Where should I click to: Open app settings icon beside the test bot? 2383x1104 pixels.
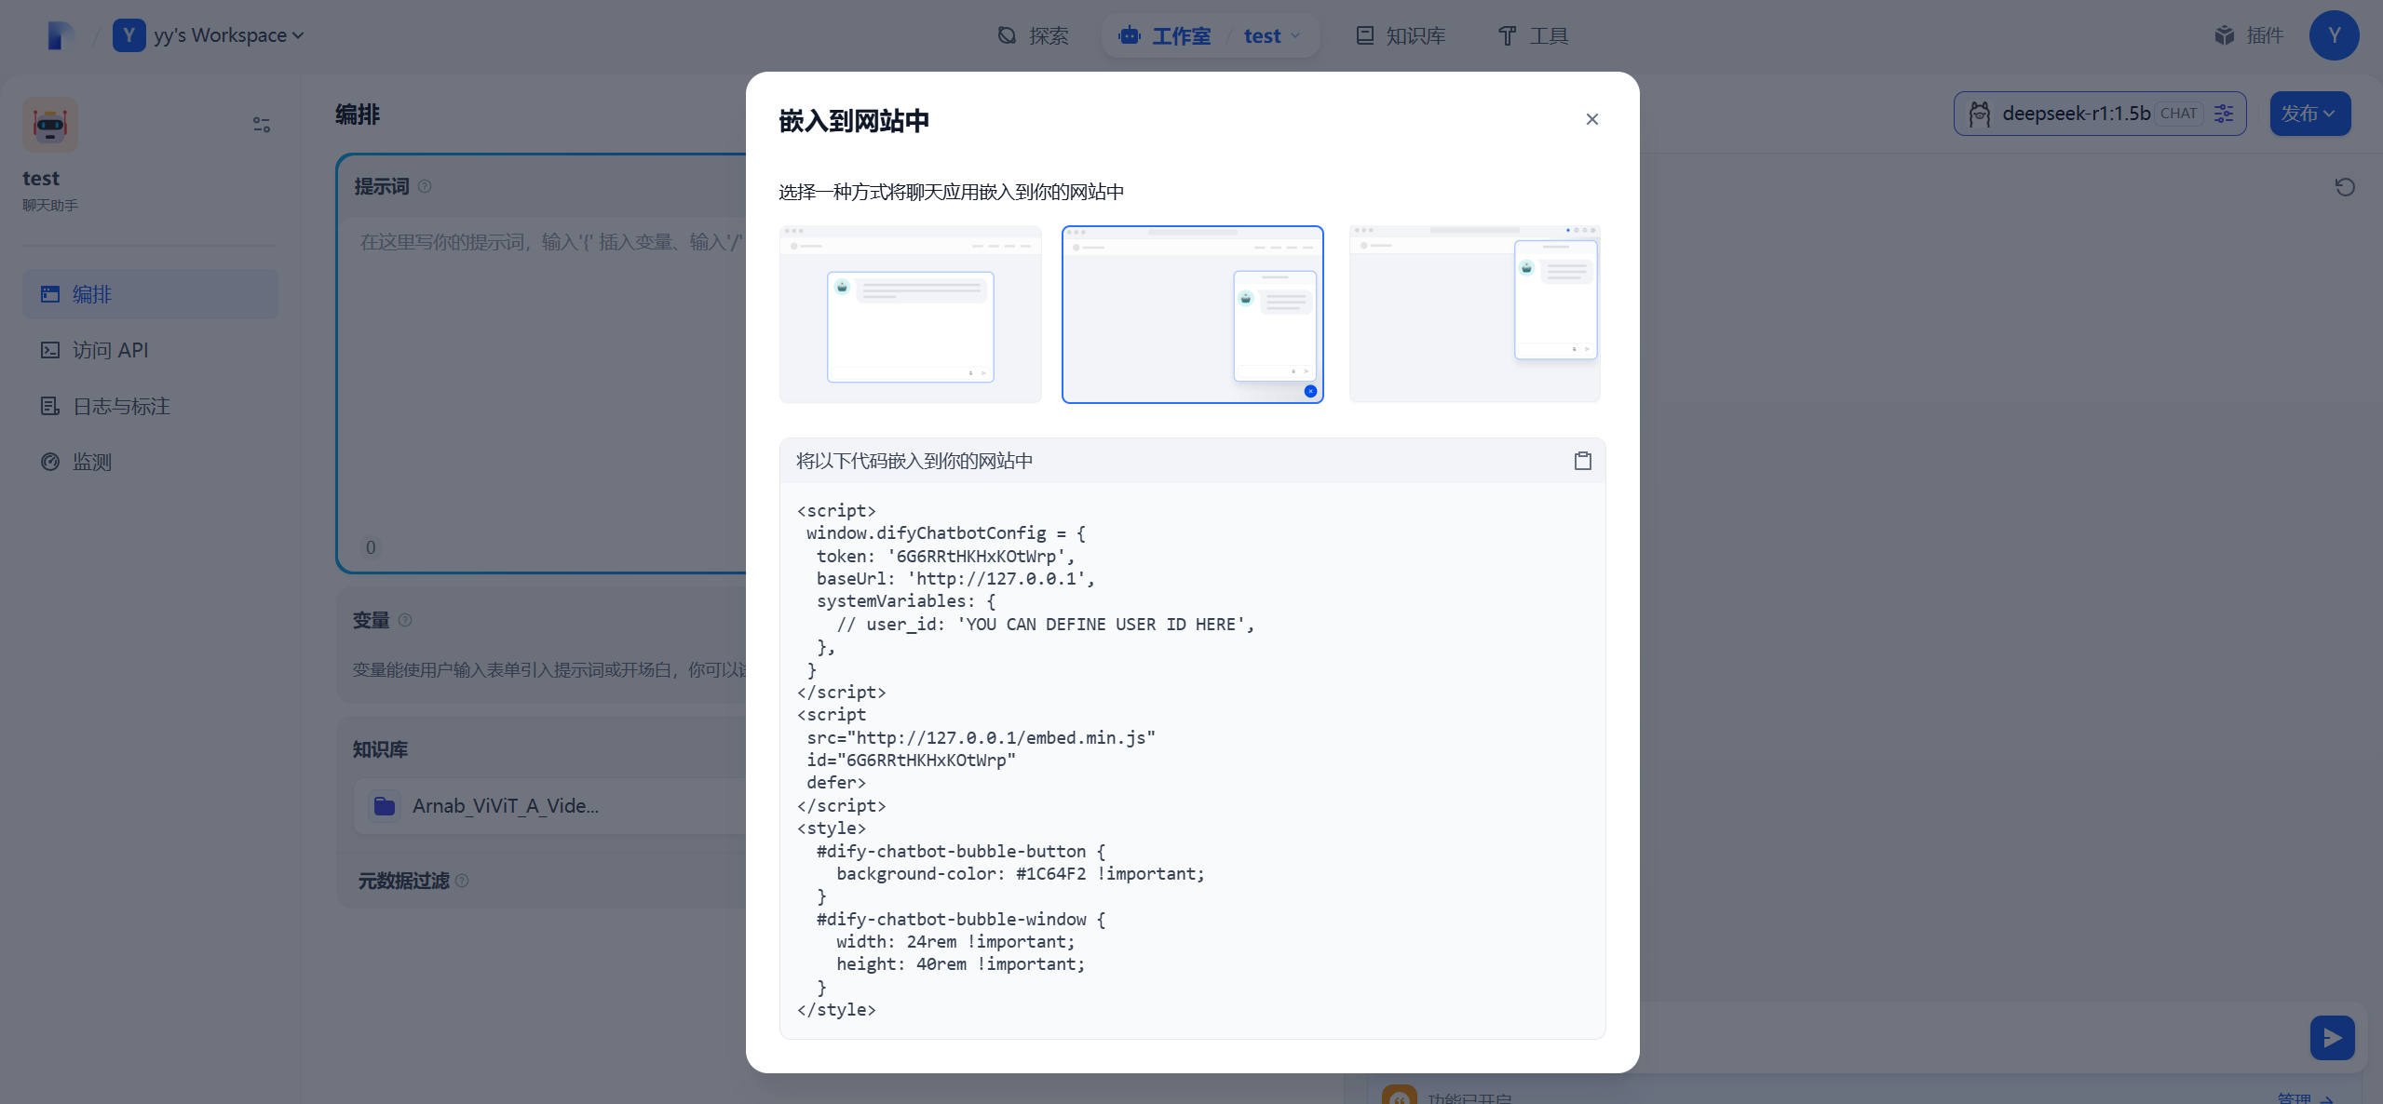click(260, 123)
